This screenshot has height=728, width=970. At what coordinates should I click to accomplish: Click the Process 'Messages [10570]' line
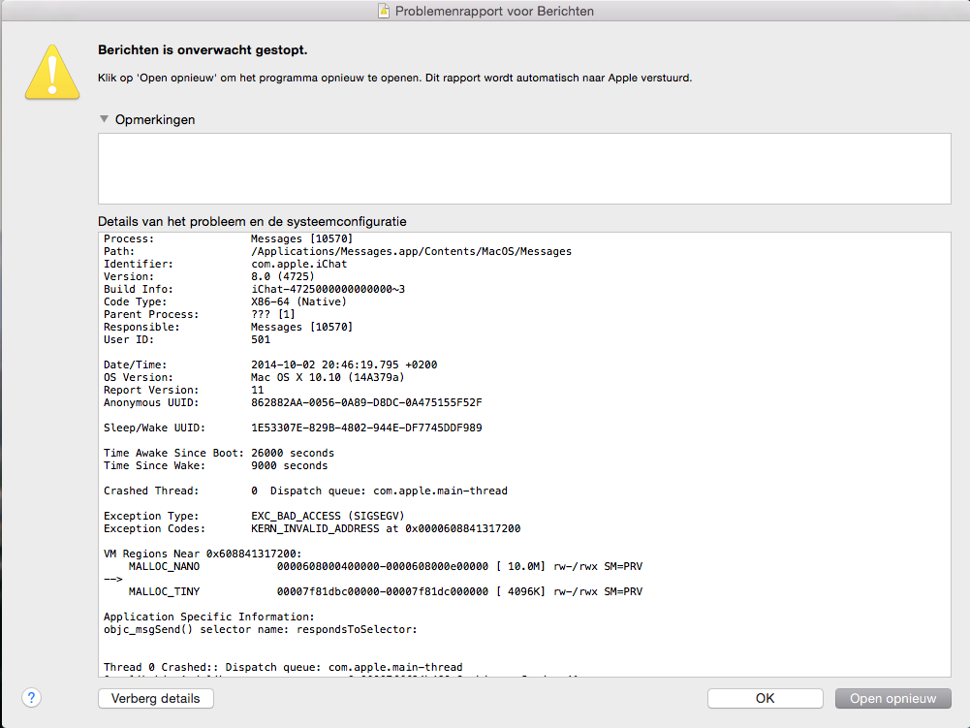(x=229, y=239)
